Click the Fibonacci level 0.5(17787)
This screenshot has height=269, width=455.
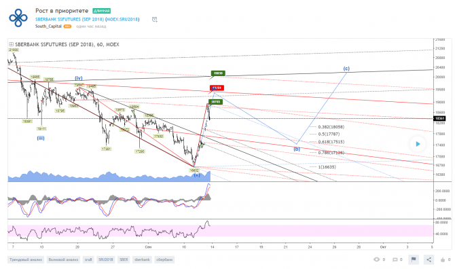click(x=329, y=134)
